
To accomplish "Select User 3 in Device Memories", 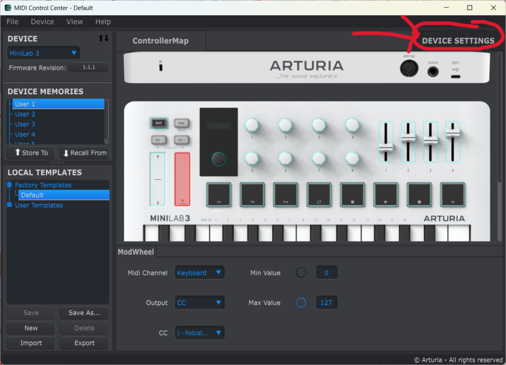I will coord(58,124).
